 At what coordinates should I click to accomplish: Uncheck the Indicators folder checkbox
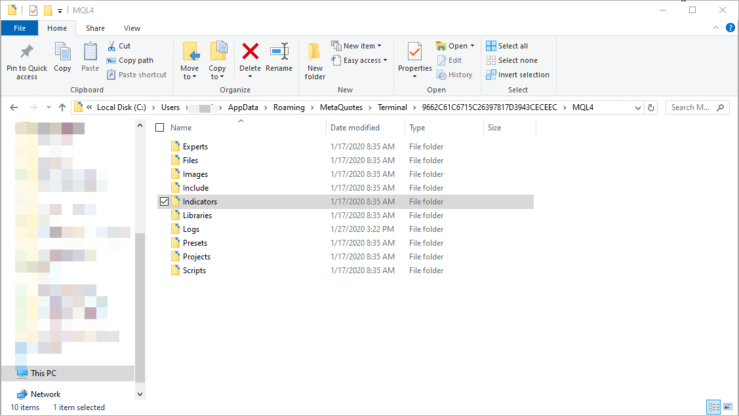point(164,202)
